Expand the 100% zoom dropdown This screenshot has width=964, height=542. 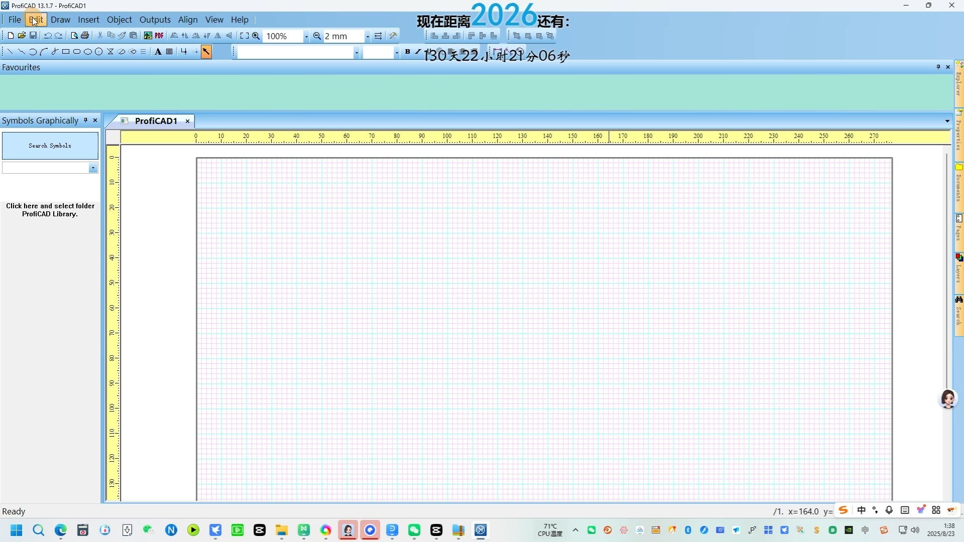(x=306, y=36)
